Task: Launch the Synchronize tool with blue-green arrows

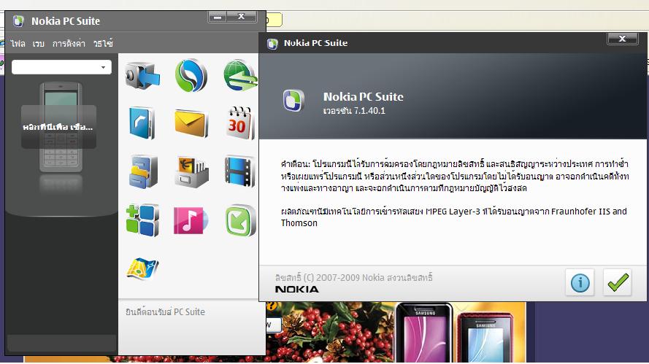Action: click(x=191, y=76)
